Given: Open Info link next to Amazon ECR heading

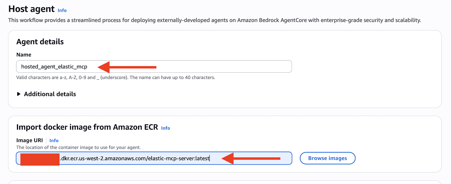Looking at the screenshot, I should (x=165, y=128).
